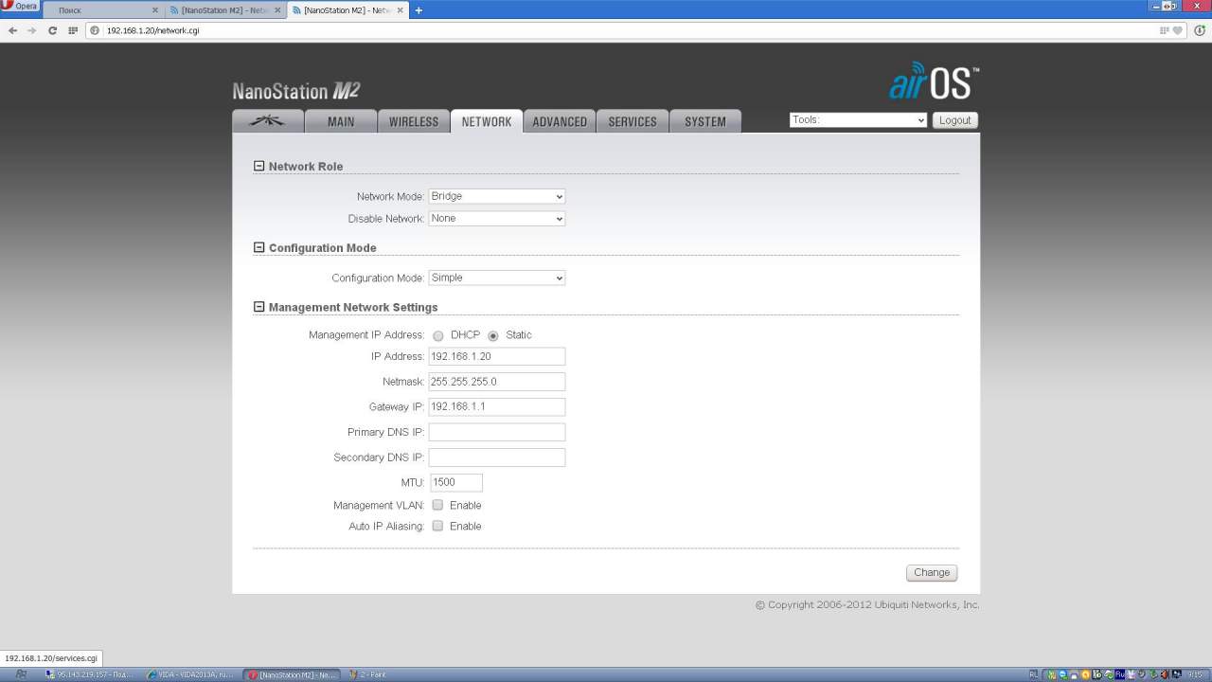Click the bookmark heart icon
1212x682 pixels.
coord(1177,30)
